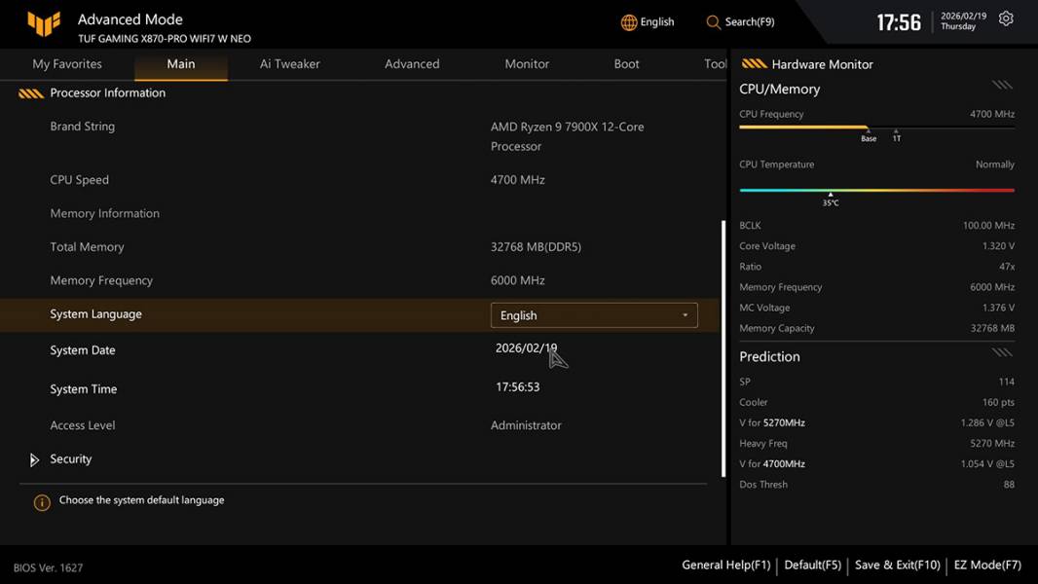
Task: Click the globe language icon
Action: click(629, 22)
